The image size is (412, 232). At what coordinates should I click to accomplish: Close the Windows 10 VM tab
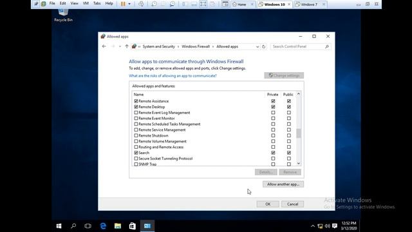click(x=289, y=5)
